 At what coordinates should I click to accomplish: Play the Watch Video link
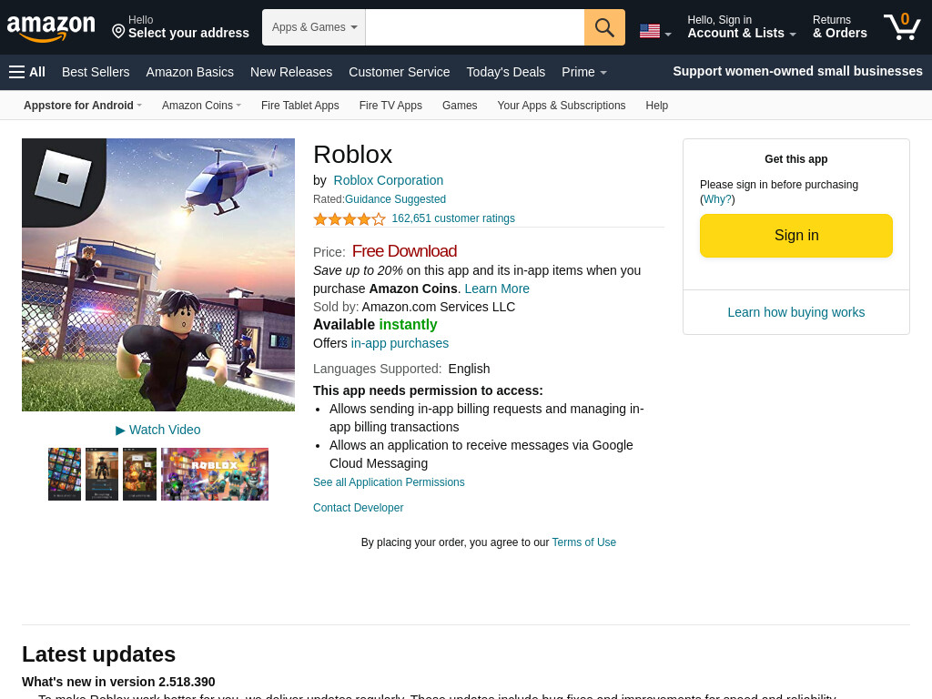point(158,430)
